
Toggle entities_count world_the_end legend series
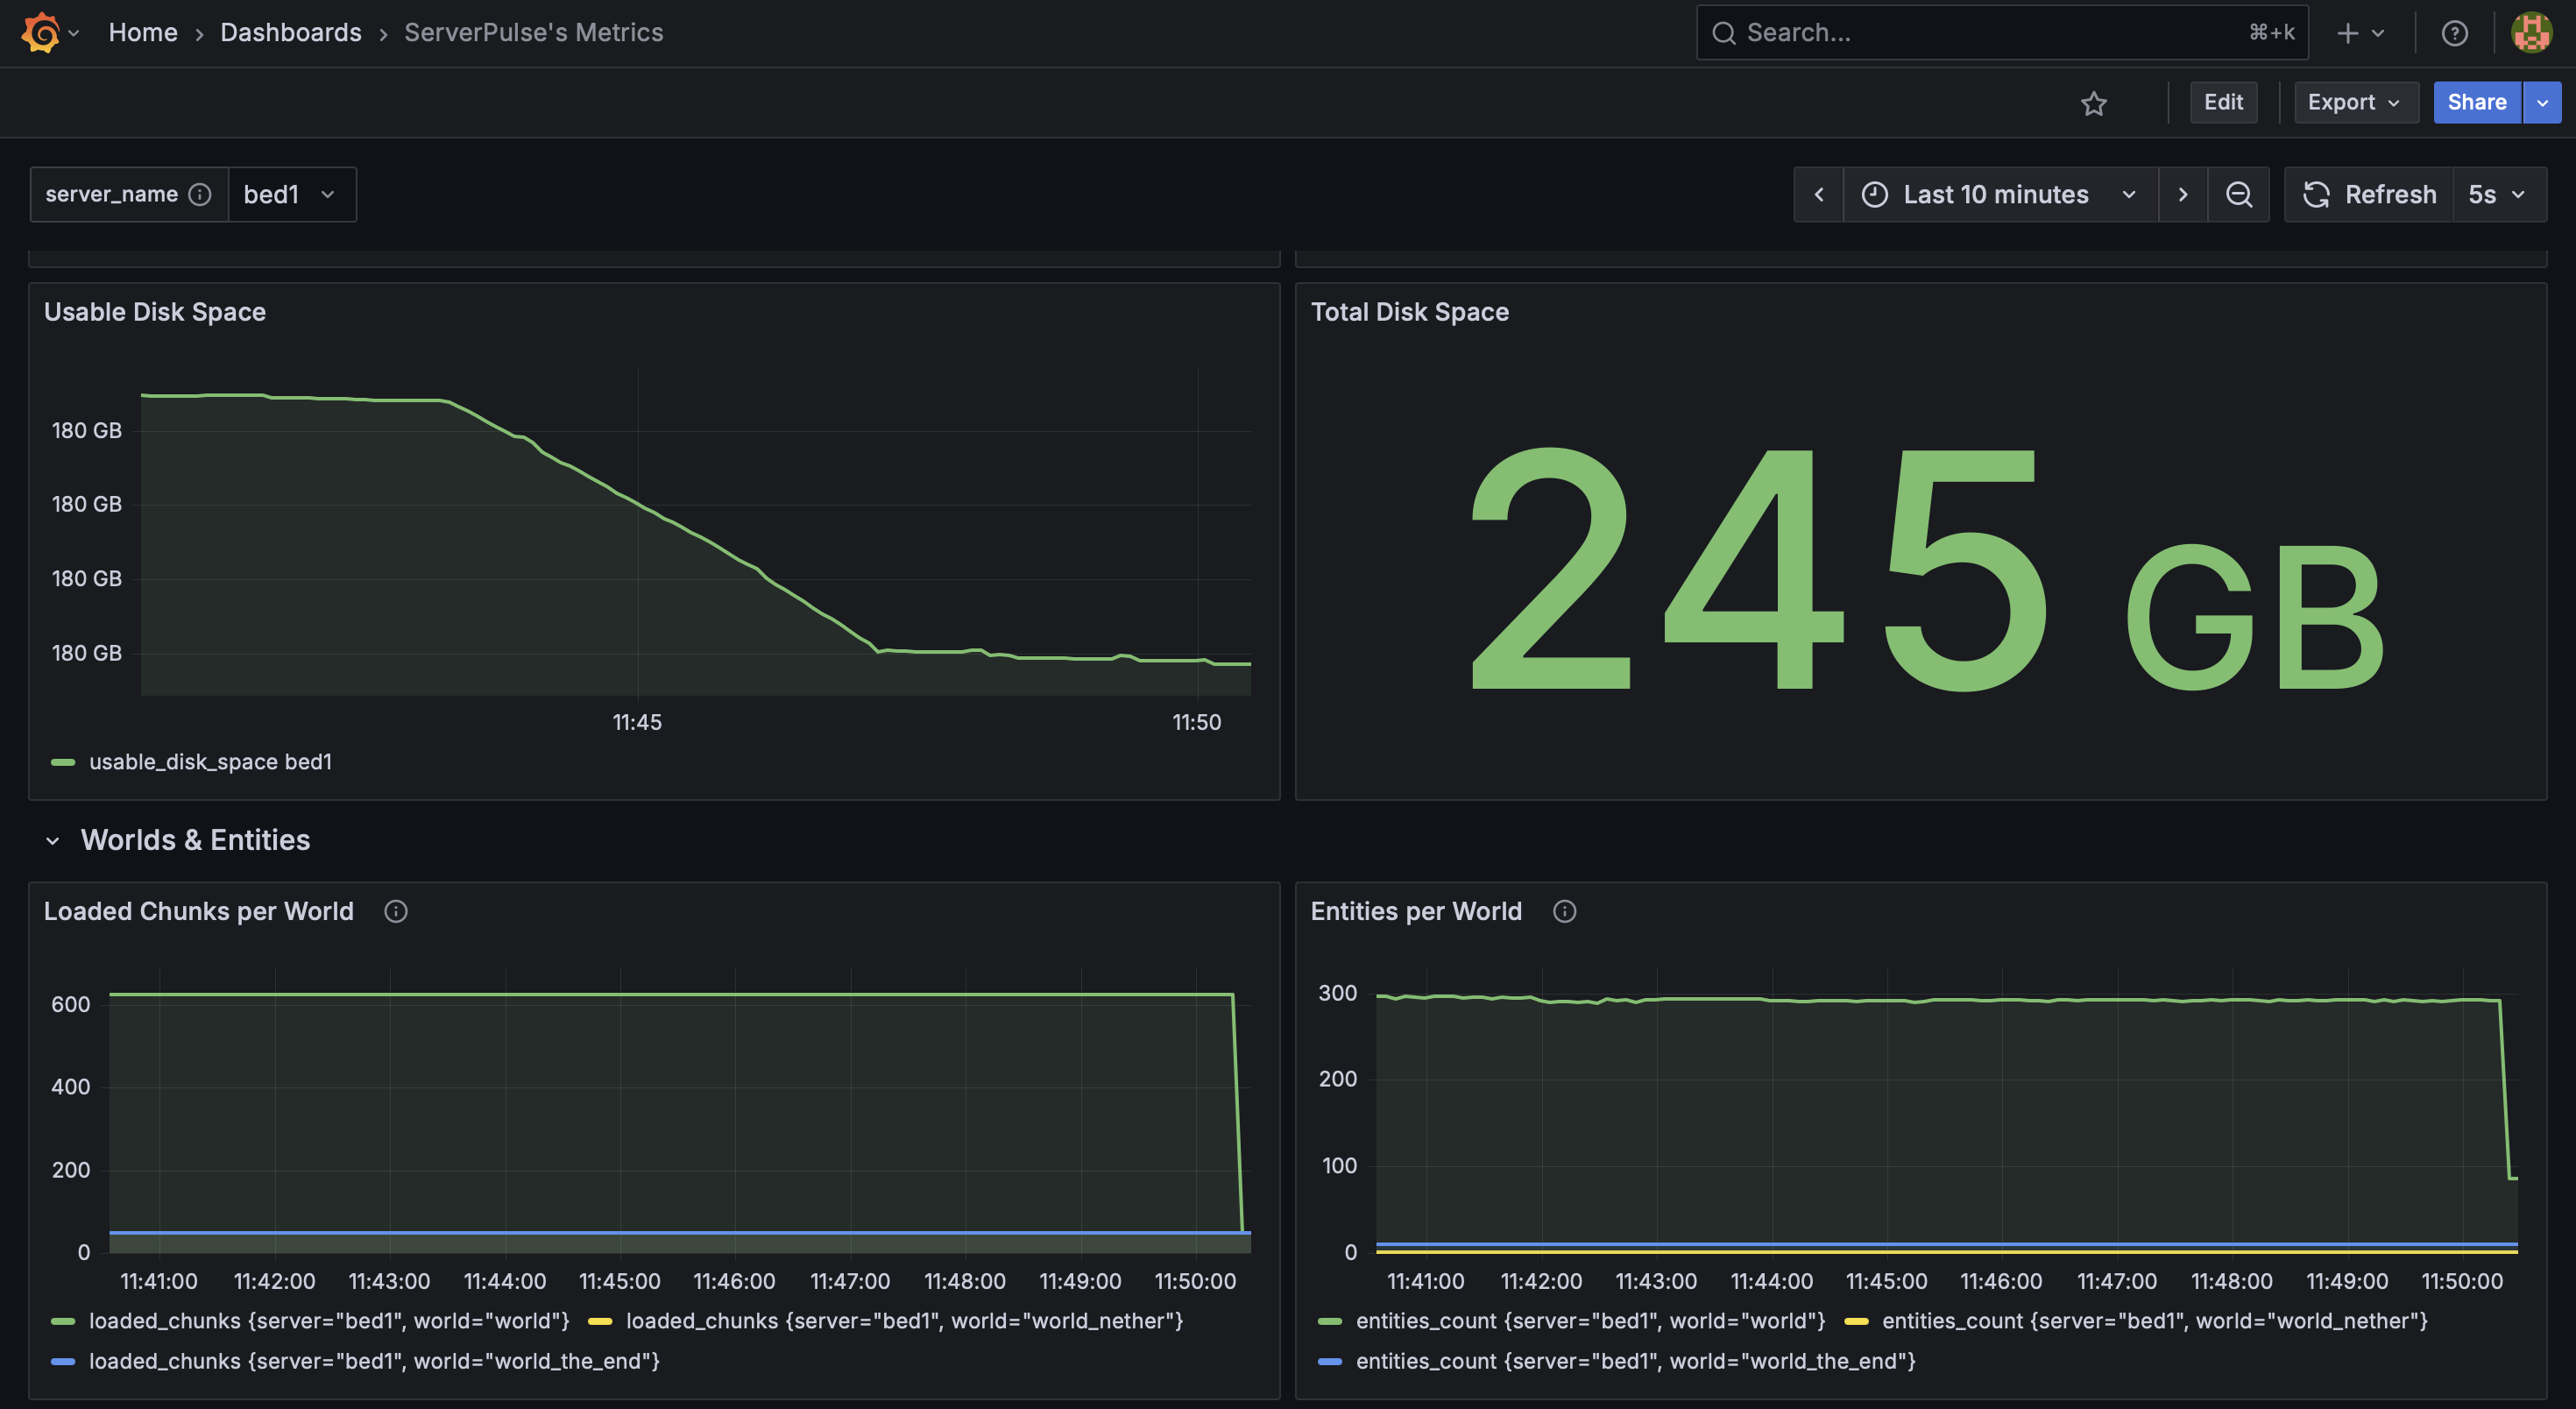[1634, 1361]
